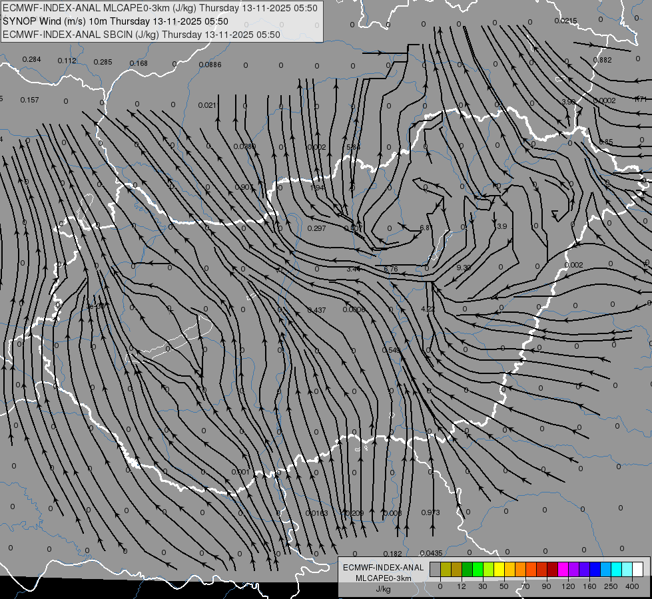This screenshot has height=599, width=652.
Task: Select the legend tick label 50
Action: (x=504, y=586)
